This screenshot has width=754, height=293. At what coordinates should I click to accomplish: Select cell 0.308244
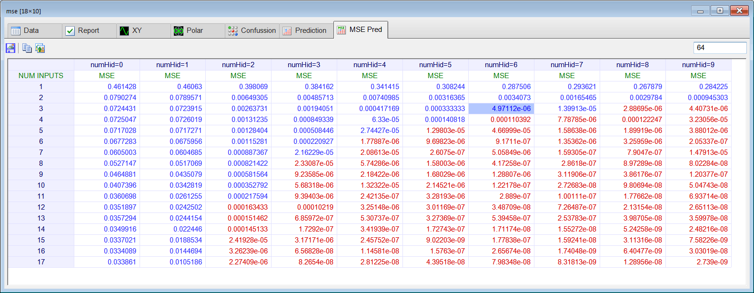(x=435, y=87)
